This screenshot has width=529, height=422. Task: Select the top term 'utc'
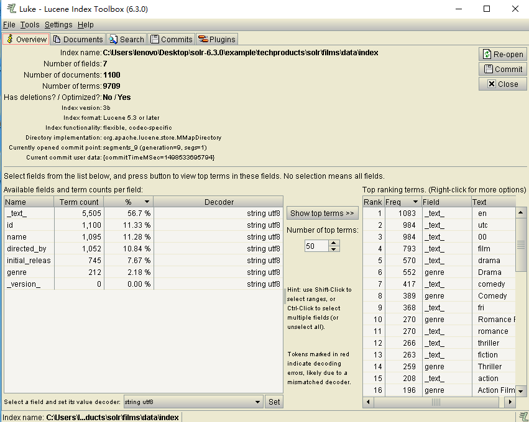click(439, 225)
